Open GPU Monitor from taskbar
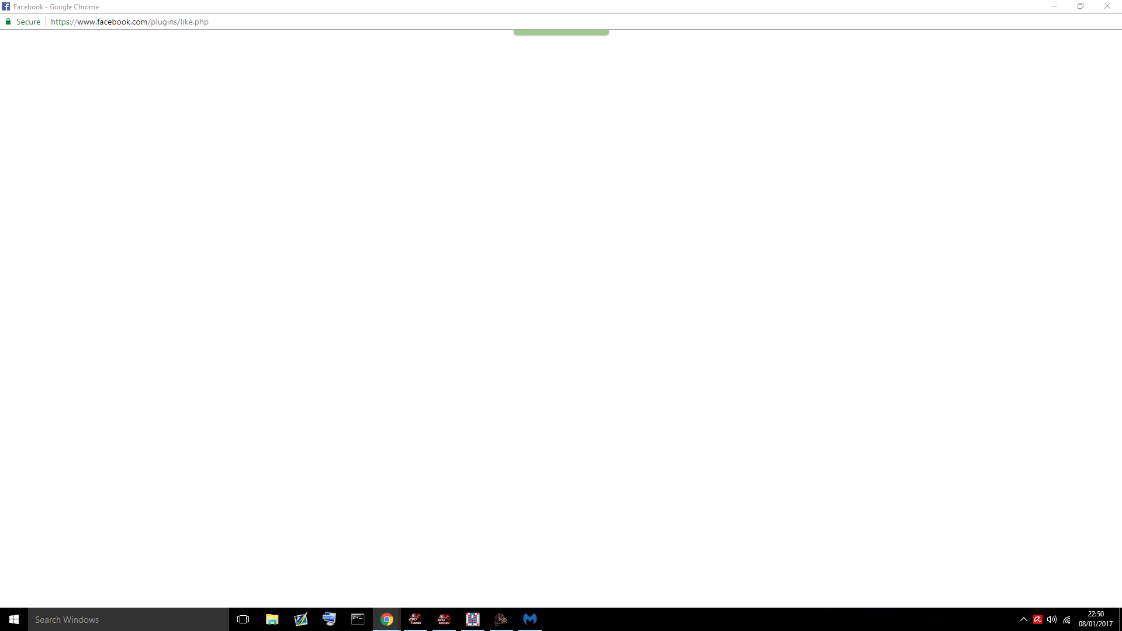Screen dimensions: 1122x631 [x=444, y=619]
